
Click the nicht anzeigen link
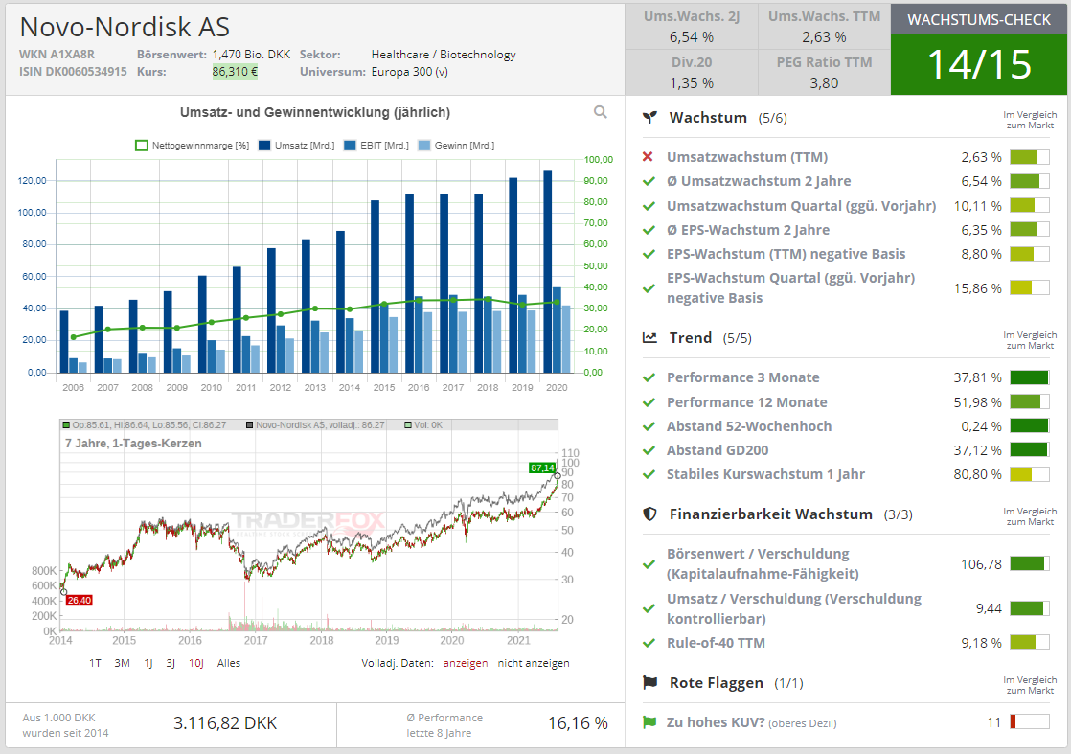pos(533,663)
